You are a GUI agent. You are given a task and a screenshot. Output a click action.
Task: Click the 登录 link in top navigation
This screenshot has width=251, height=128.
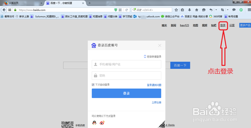point(223,25)
